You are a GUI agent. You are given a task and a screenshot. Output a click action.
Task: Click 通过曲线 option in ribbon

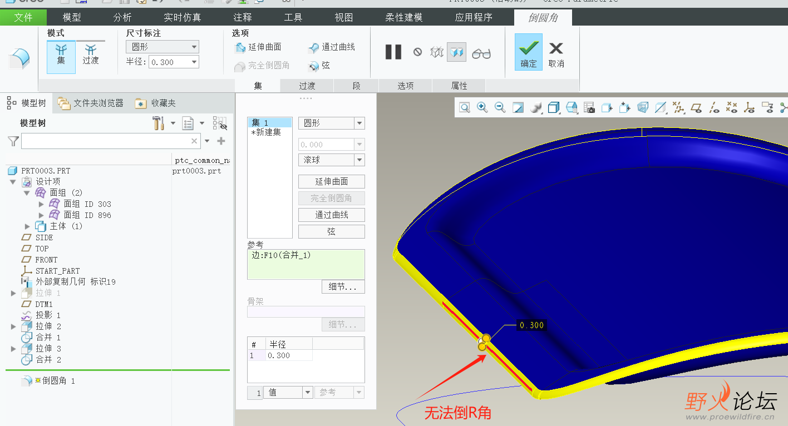(332, 47)
